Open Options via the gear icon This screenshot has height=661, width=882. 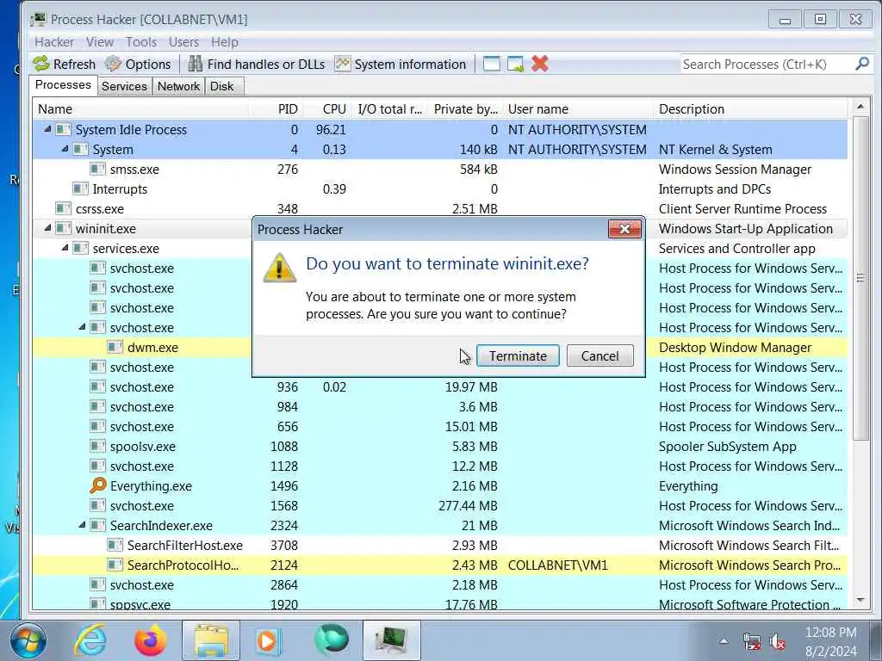(x=113, y=64)
